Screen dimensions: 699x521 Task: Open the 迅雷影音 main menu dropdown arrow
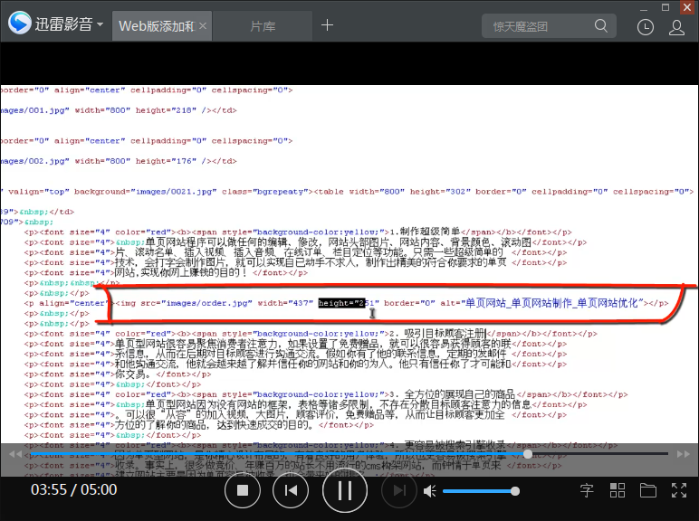pos(100,24)
